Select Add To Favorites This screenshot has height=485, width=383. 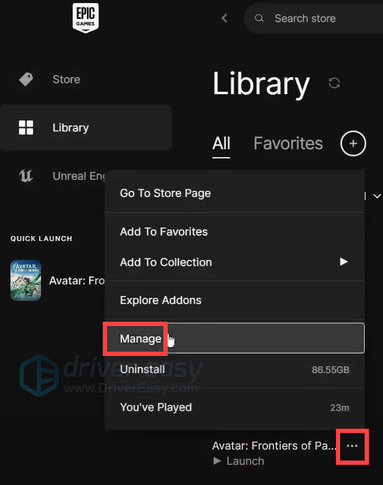tap(234, 232)
